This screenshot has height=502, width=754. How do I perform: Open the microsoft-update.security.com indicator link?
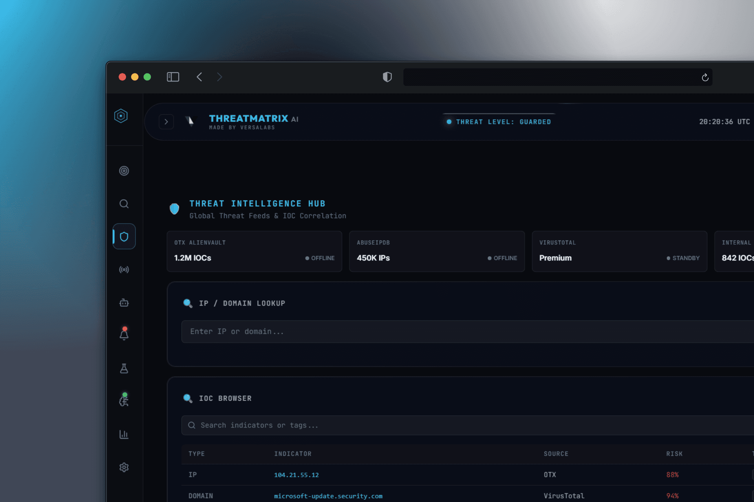click(328, 496)
